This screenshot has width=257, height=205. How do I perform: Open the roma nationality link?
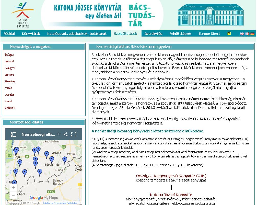click(9, 88)
